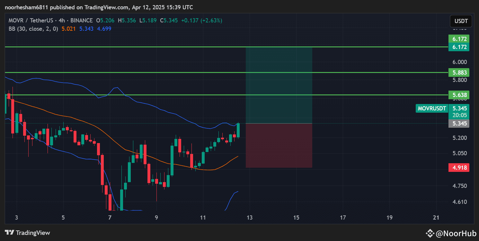Click the red stop-loss zone box
The height and width of the screenshot is (241, 479).
(x=279, y=146)
